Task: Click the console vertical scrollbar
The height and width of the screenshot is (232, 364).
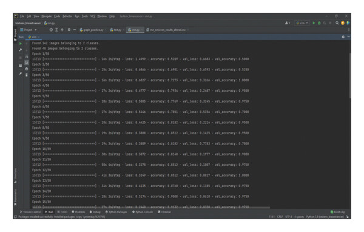Action: point(350,75)
